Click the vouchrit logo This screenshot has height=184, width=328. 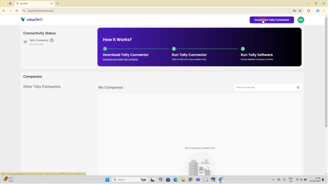31,19
